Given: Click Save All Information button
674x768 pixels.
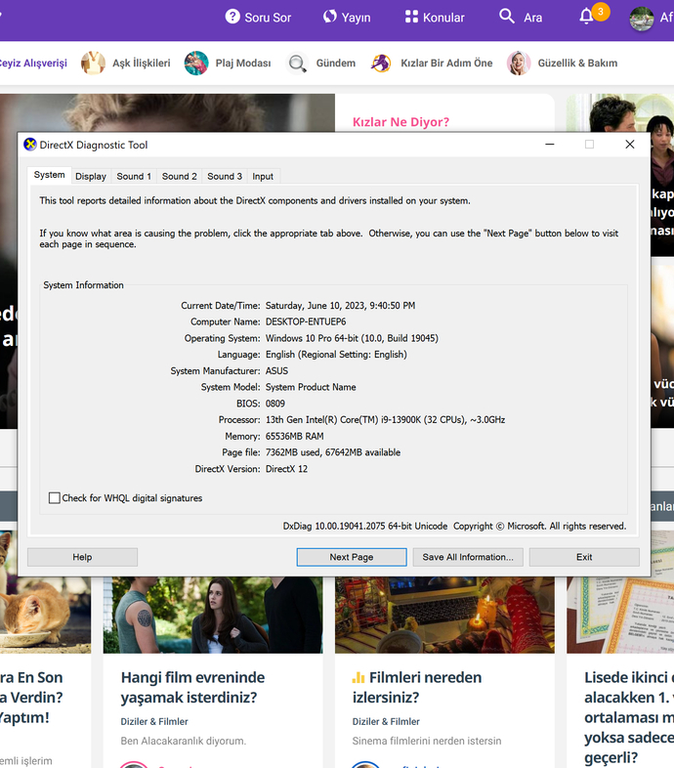Looking at the screenshot, I should click(468, 557).
